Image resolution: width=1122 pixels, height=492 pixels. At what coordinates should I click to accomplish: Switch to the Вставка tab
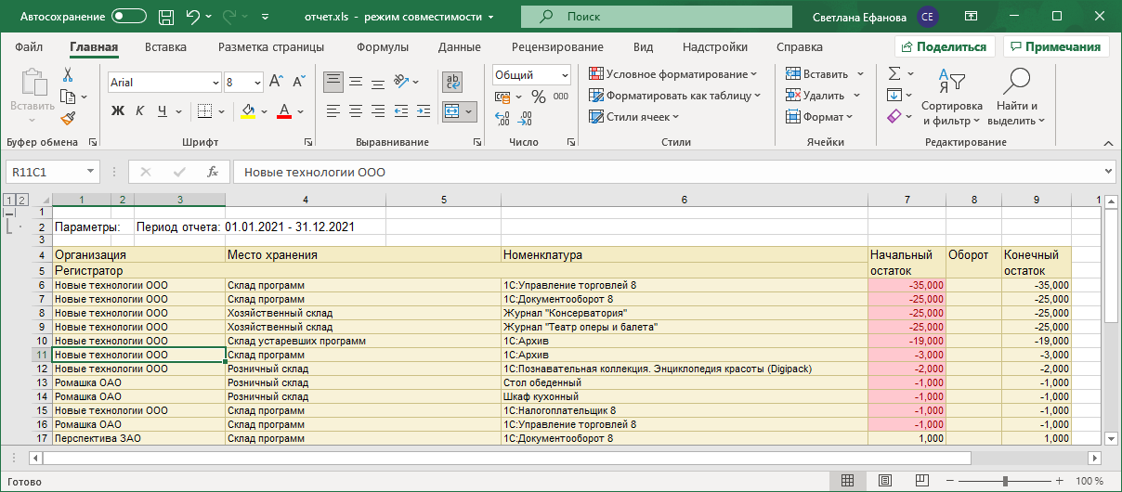[165, 47]
